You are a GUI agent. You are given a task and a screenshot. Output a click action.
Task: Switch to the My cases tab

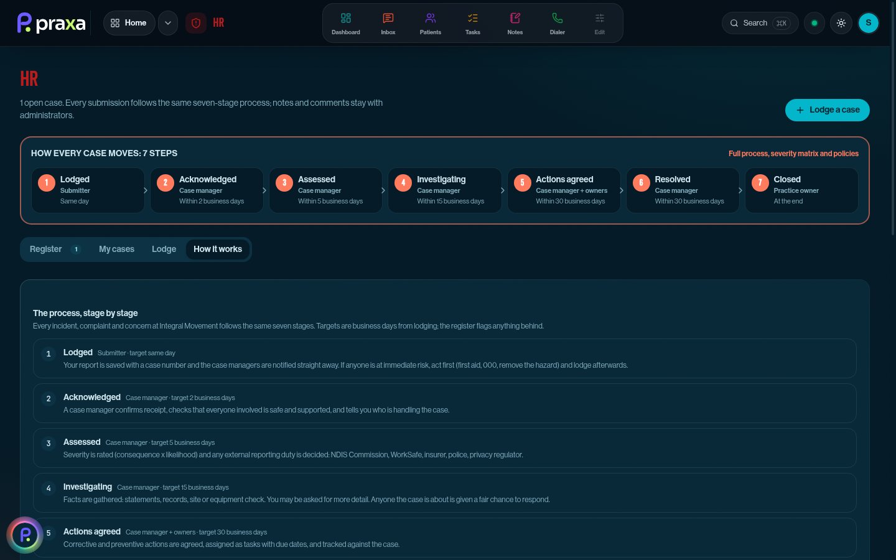coord(116,250)
